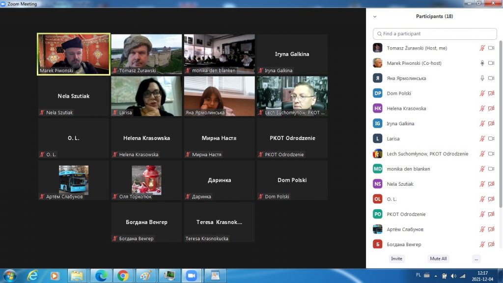Click the search magnifier in Find a participant
The width and height of the screenshot is (503, 283).
pyautogui.click(x=379, y=34)
